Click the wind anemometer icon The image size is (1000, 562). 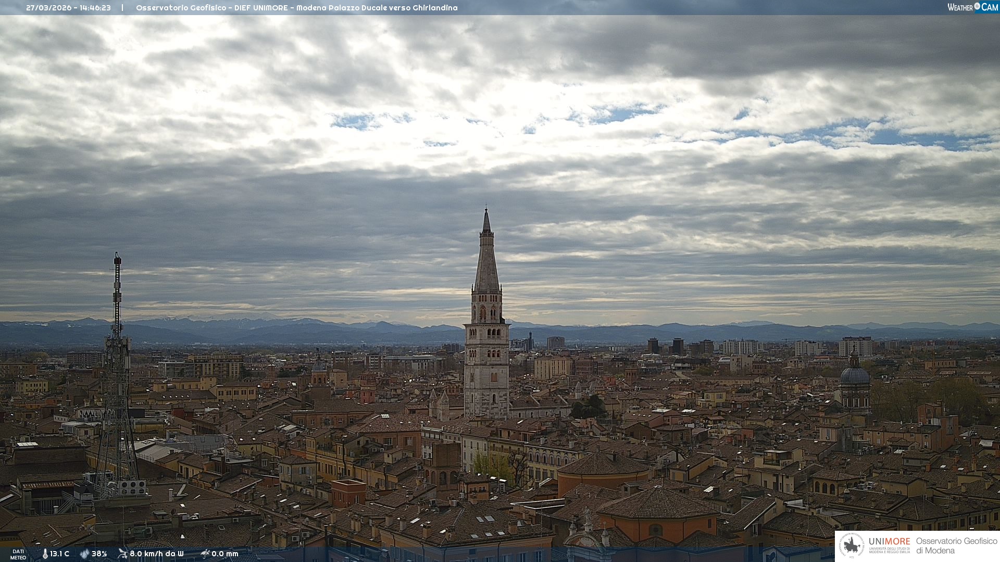(122, 554)
